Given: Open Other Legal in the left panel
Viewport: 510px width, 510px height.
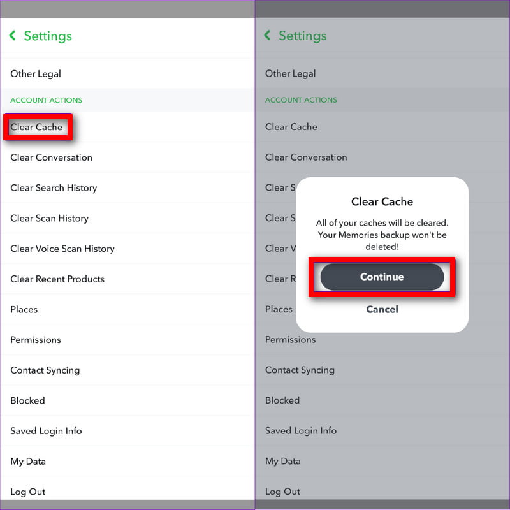Looking at the screenshot, I should click(x=36, y=73).
